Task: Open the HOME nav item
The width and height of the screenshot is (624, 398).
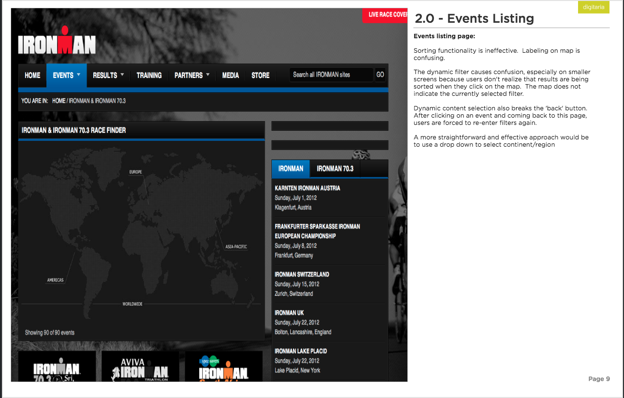Action: [32, 76]
